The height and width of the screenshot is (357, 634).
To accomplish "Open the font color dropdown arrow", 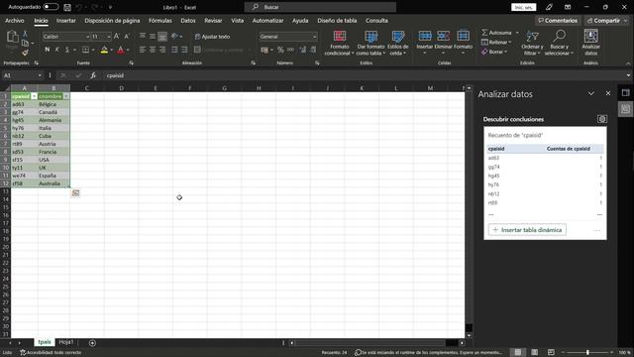I will coord(128,50).
